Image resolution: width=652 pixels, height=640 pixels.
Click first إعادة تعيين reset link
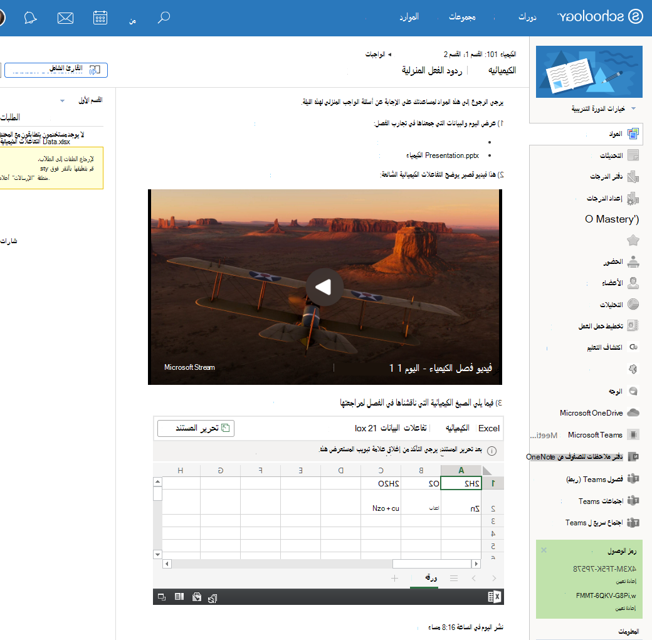pyautogui.click(x=626, y=581)
